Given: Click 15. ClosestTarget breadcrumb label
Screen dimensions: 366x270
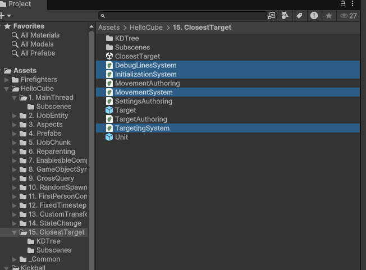Looking at the screenshot, I should (x=202, y=28).
